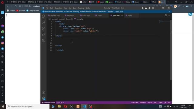Click xampp in the breadcrumb path

(54, 19)
